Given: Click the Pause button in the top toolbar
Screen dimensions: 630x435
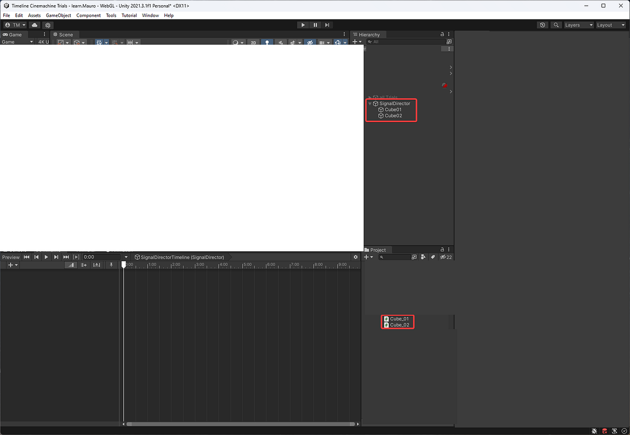Looking at the screenshot, I should [x=315, y=25].
